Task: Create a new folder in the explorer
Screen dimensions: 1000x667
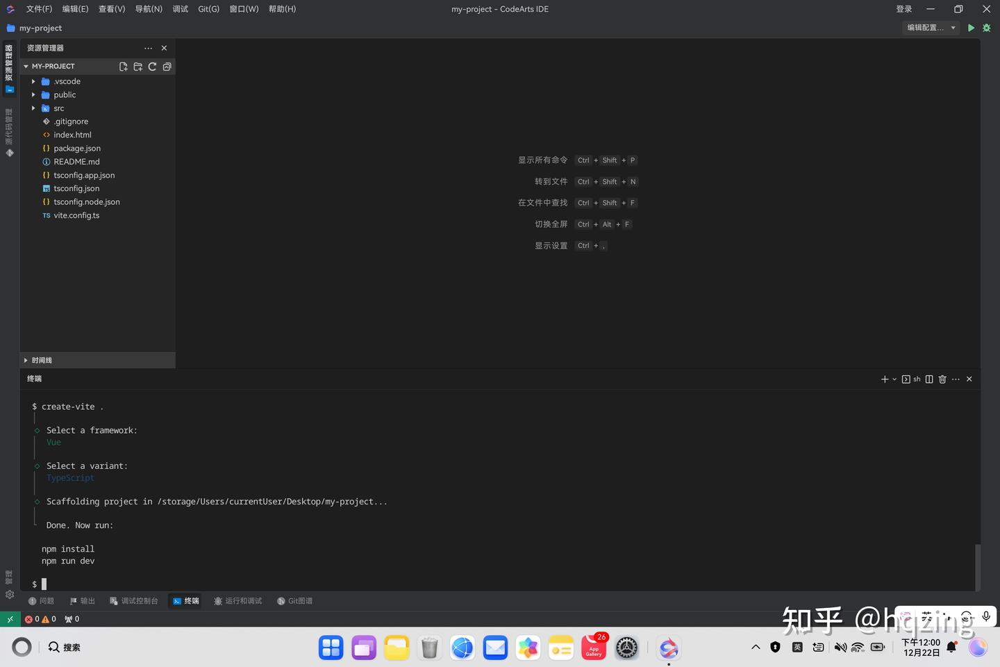Action: (137, 66)
